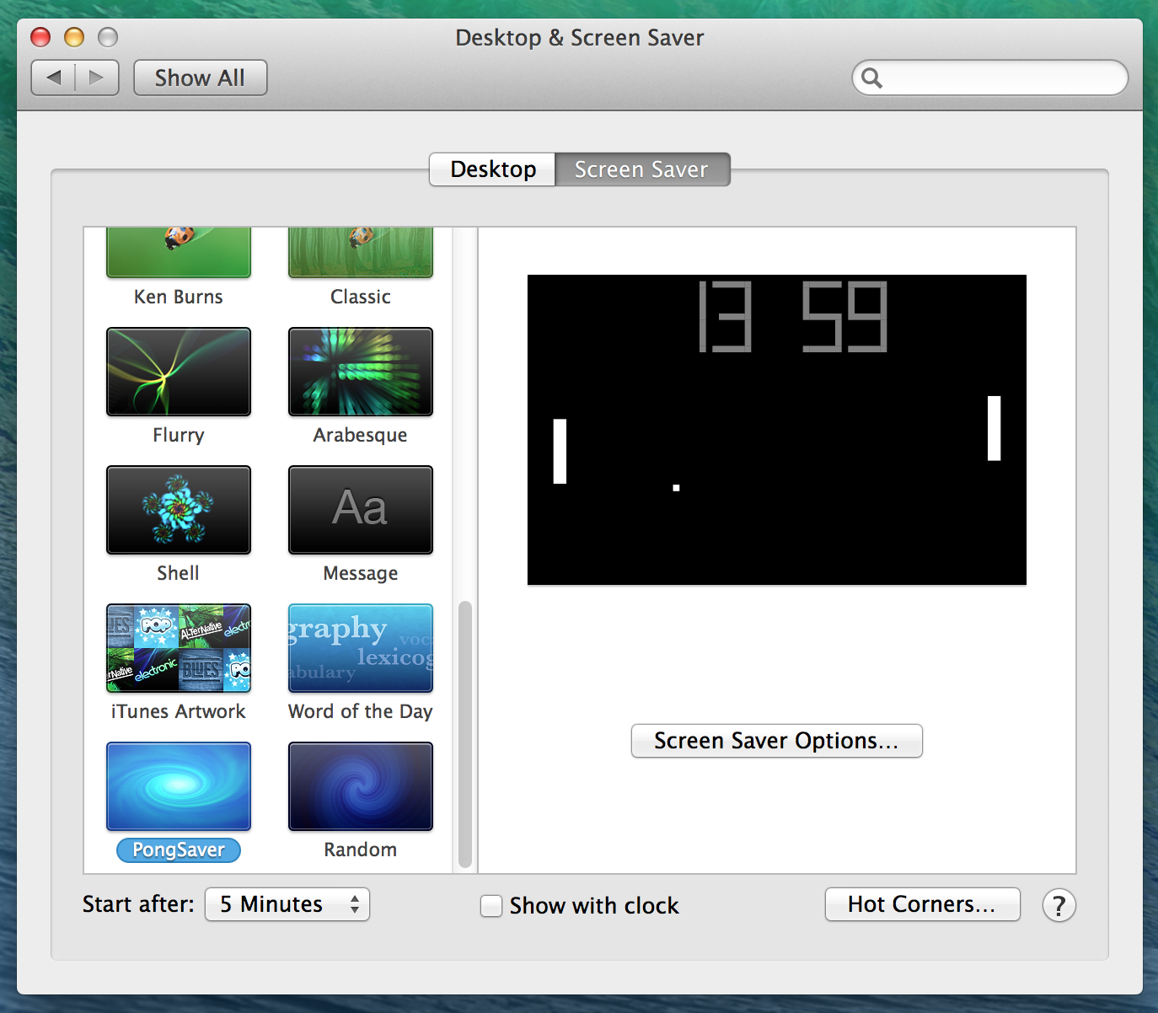
Task: Pick the Shell screen saver thumbnail
Action: tap(179, 510)
